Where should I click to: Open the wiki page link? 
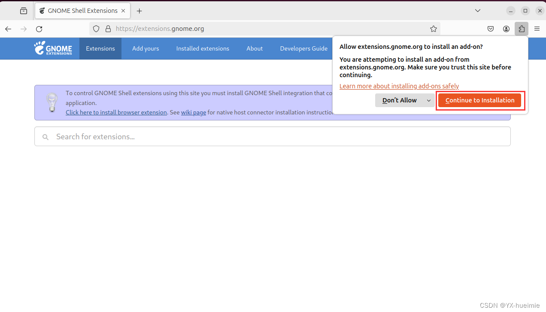pos(194,112)
